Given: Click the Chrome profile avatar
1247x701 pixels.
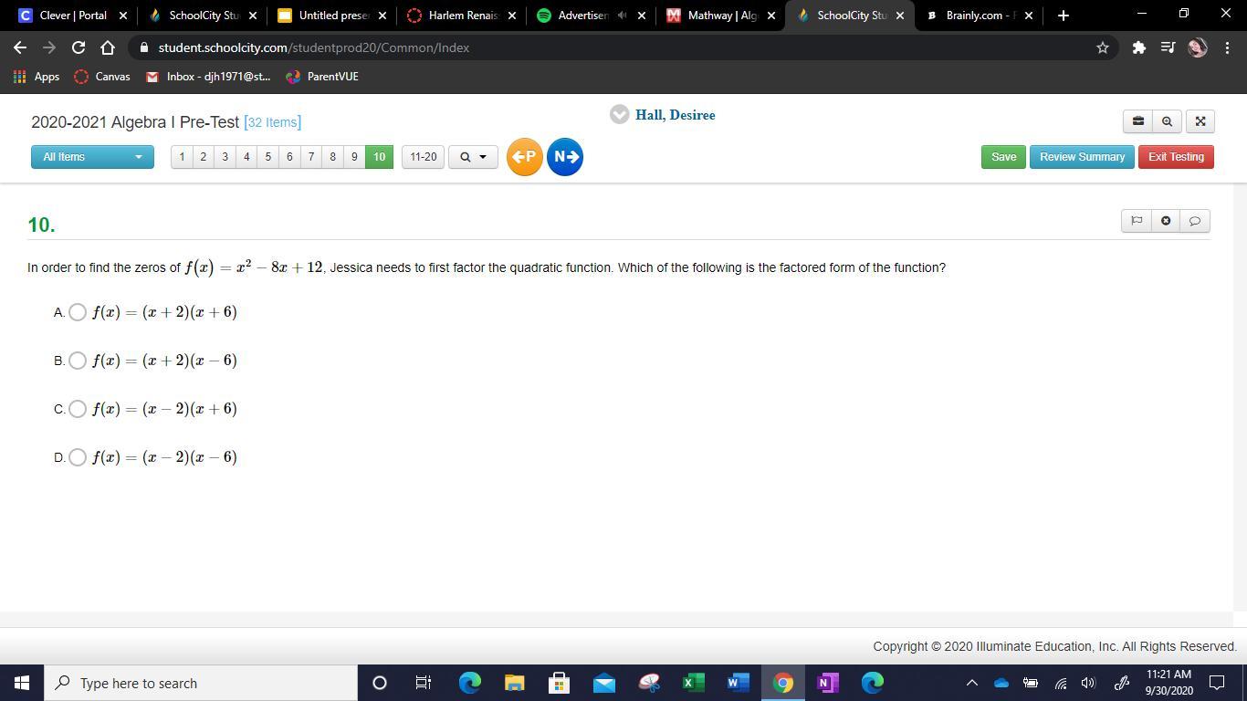Looking at the screenshot, I should [x=1198, y=47].
